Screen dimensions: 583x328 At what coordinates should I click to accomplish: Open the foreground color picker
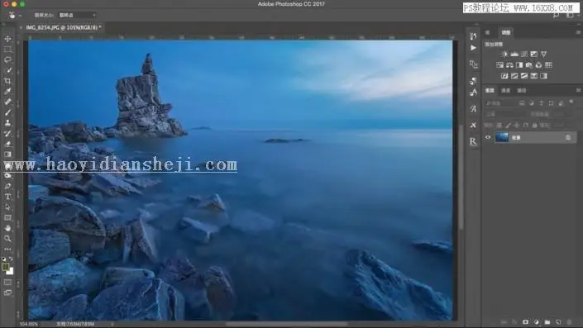tap(5, 267)
